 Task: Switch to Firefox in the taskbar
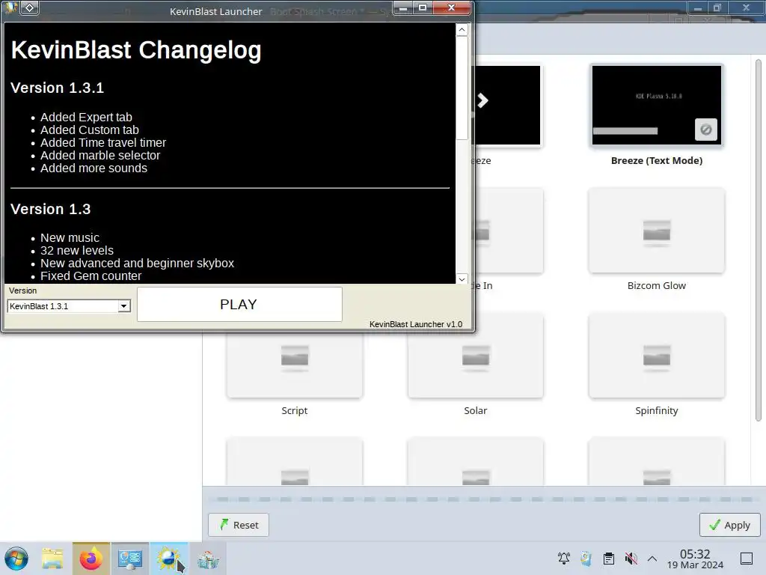91,559
